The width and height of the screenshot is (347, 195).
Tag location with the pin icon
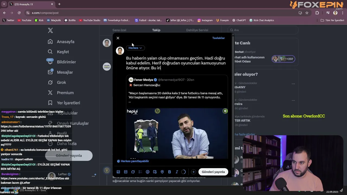pos(162,172)
